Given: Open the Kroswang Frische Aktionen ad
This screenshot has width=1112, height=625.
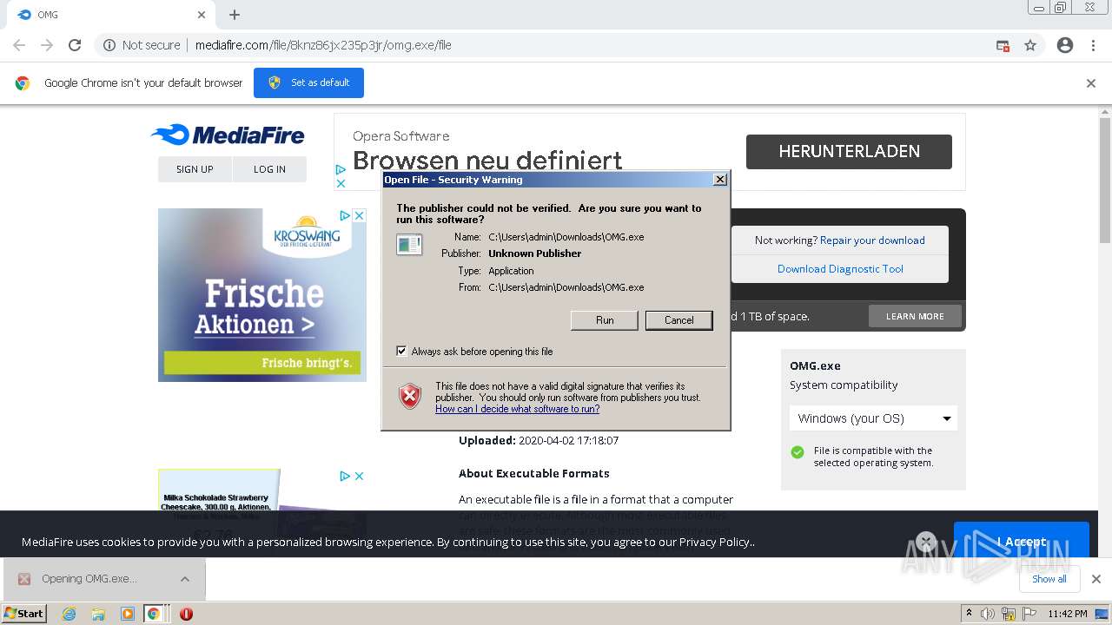Looking at the screenshot, I should click(x=262, y=295).
